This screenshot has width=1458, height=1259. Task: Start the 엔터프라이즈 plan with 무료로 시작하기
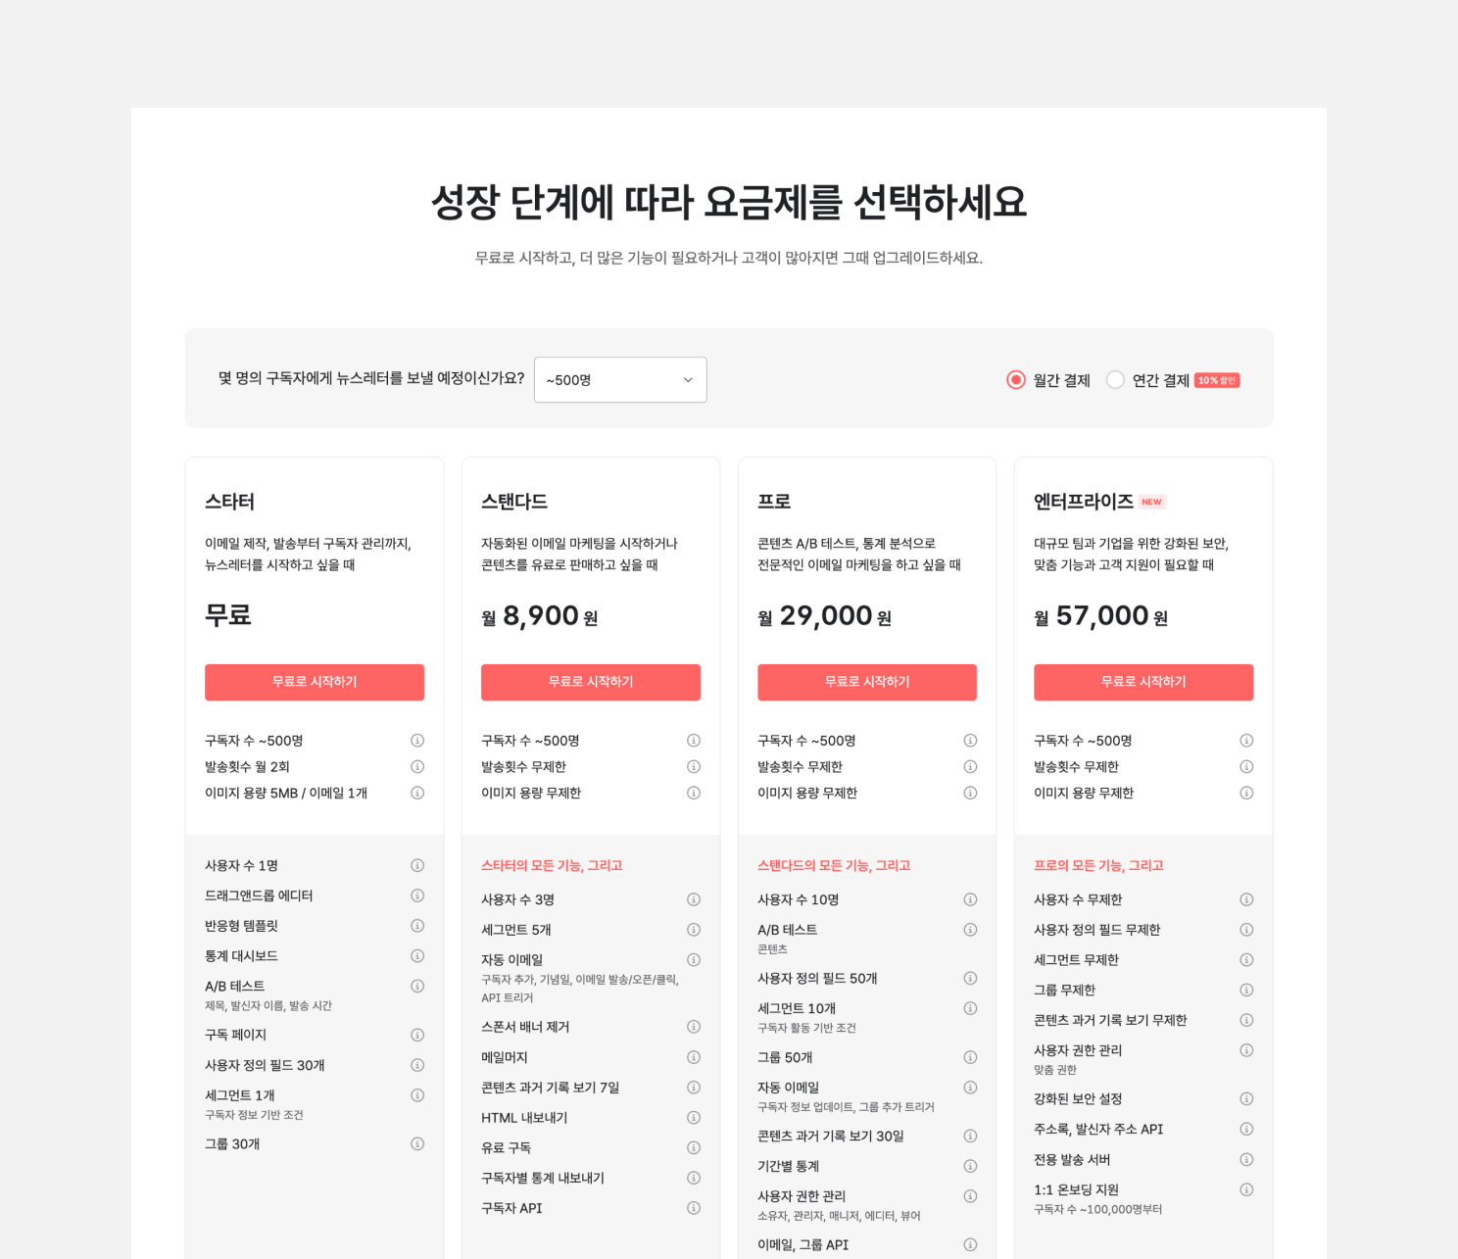coord(1143,682)
